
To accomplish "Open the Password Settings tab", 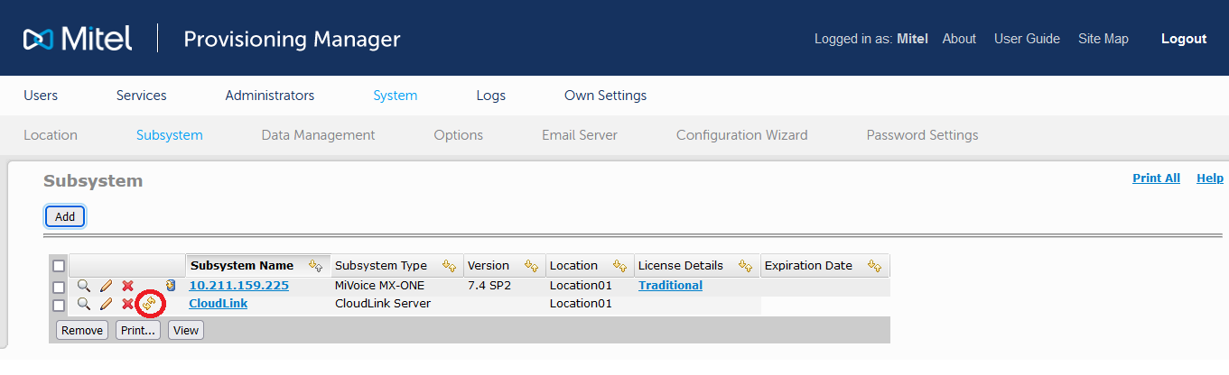I will coord(922,135).
